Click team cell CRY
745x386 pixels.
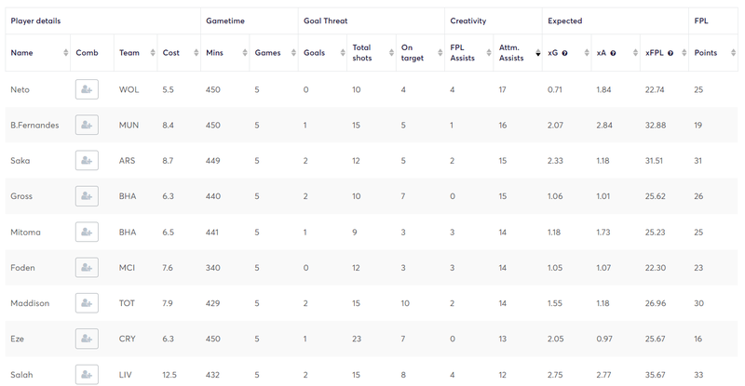[128, 339]
